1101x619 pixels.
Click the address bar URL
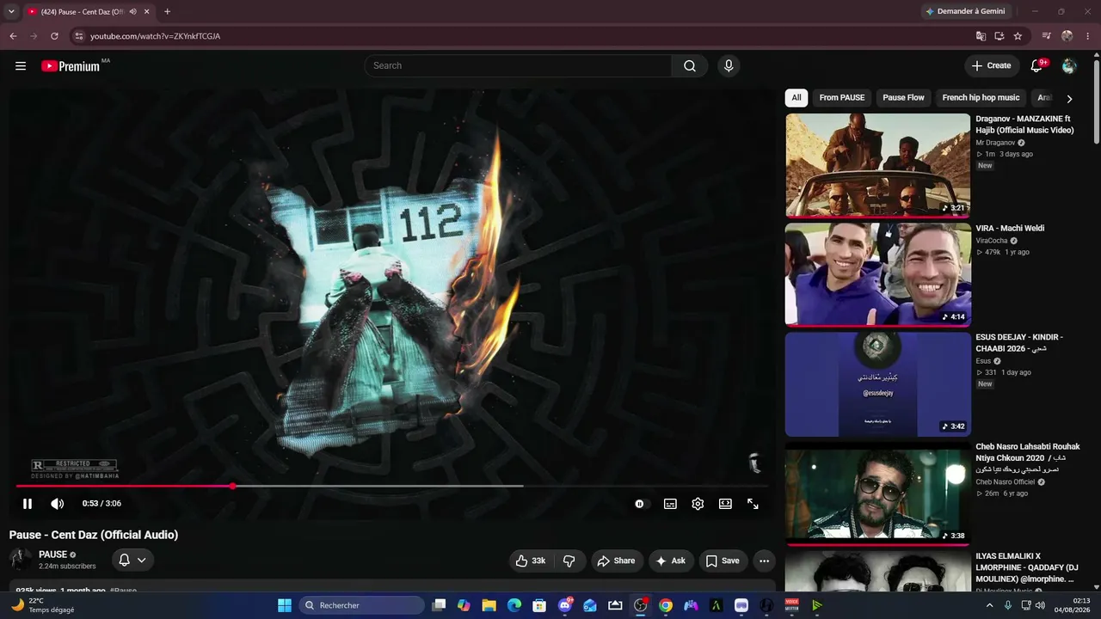point(156,36)
